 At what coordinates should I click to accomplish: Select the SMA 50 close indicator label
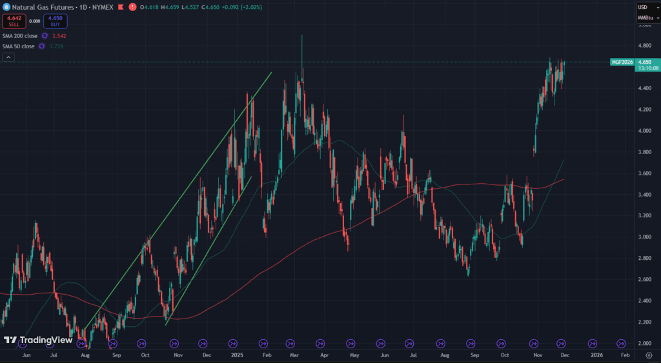19,46
